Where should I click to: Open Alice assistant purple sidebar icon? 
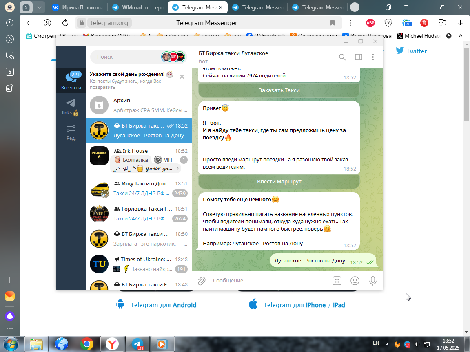[x=10, y=316]
